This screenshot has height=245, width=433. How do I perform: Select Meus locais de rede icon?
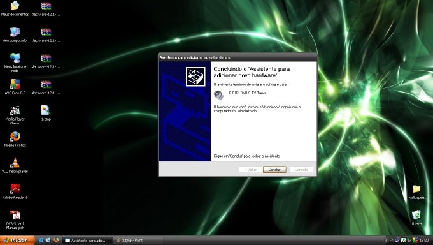(x=15, y=63)
